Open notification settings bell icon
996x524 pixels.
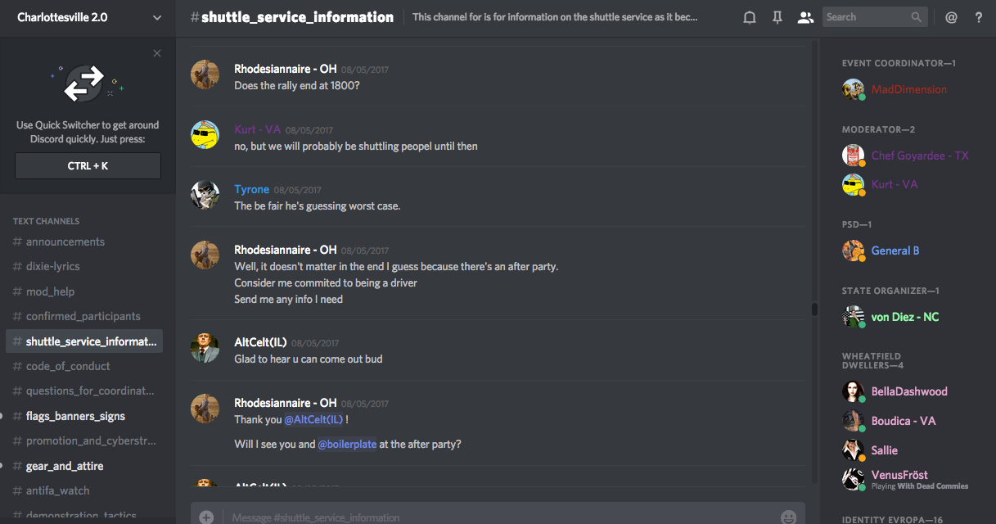click(749, 17)
